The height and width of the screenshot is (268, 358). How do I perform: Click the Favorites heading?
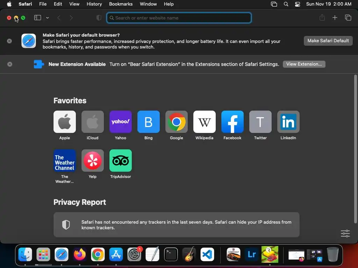point(70,100)
